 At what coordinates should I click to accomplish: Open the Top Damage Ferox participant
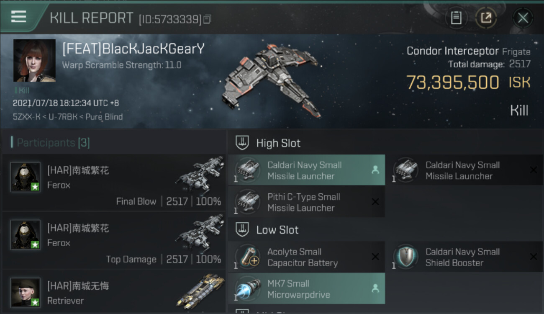click(x=113, y=240)
